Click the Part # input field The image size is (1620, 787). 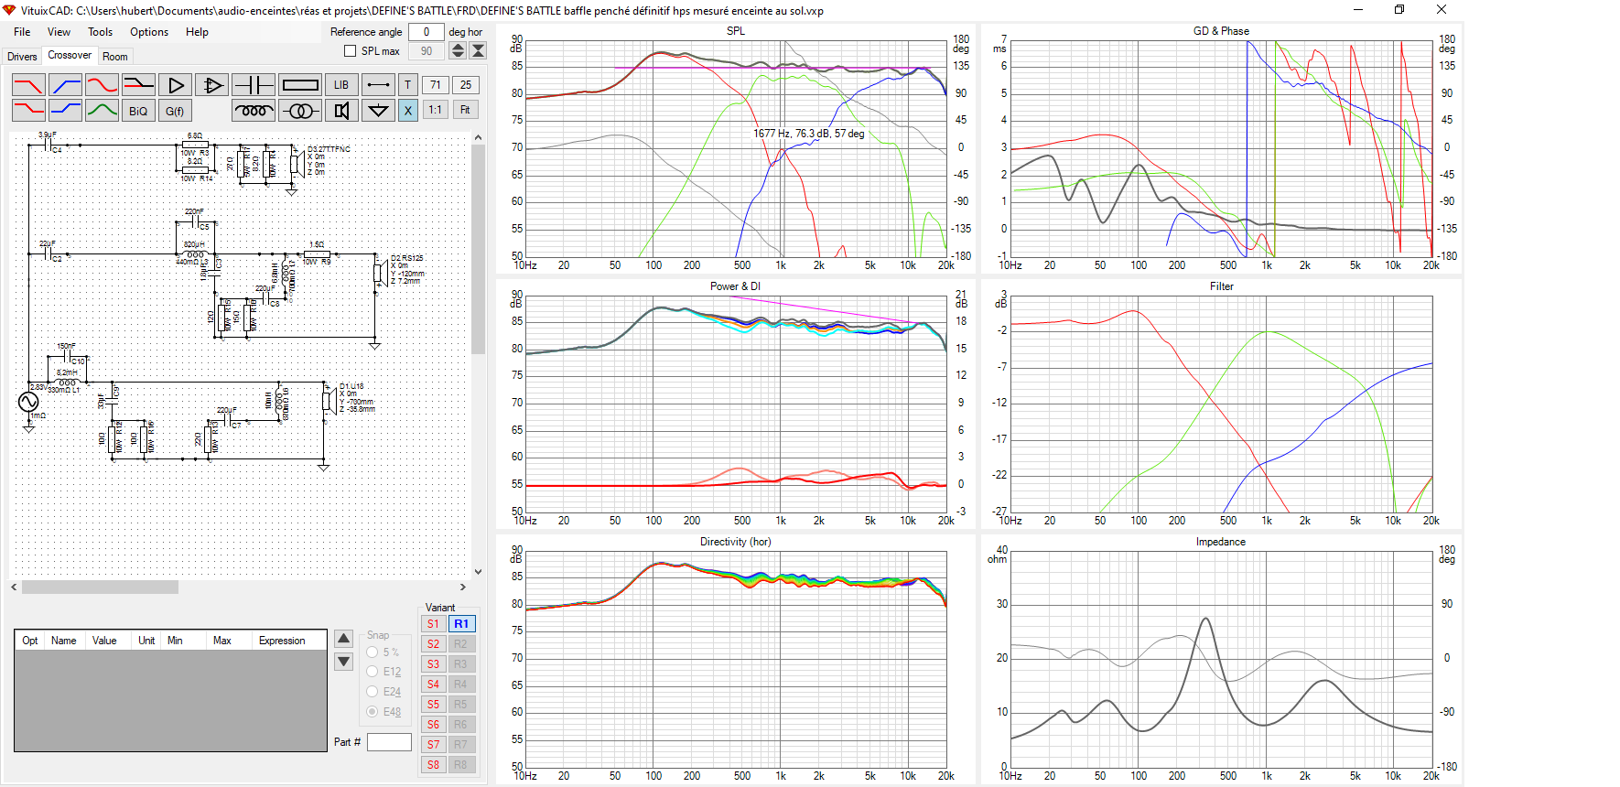(x=389, y=742)
